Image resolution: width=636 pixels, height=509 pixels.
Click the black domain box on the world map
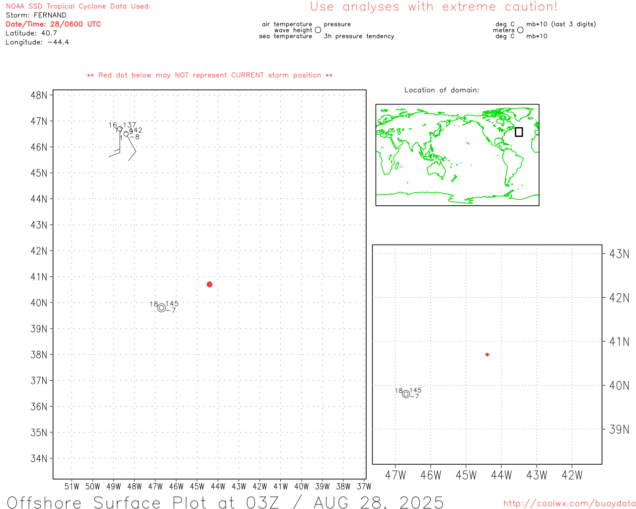point(519,132)
